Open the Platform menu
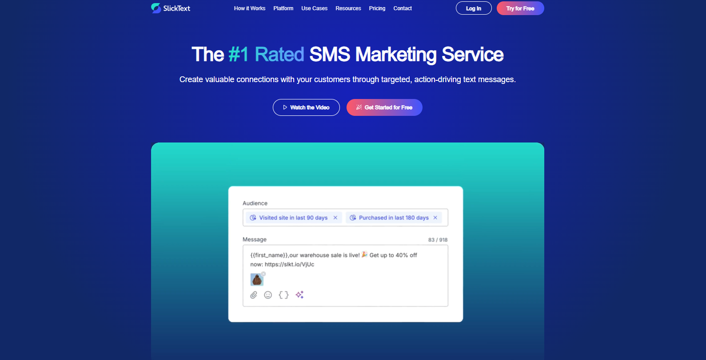Screen dimensions: 706x360 point(283,8)
